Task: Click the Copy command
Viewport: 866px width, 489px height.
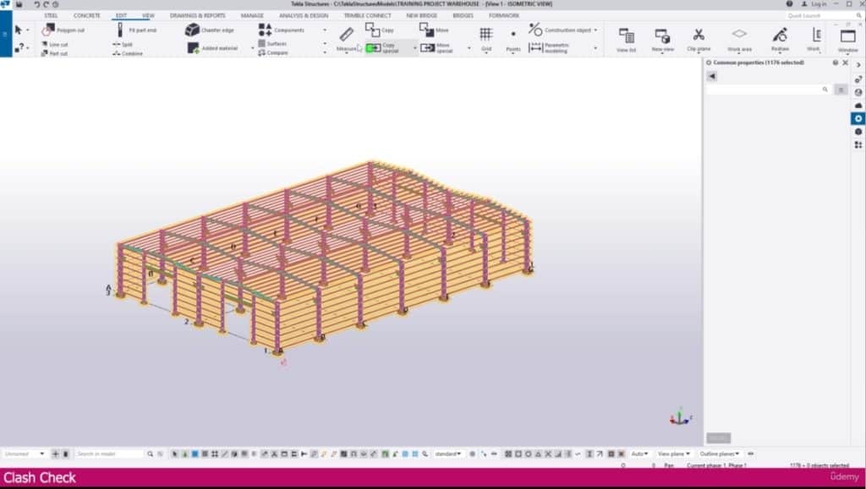Action: (380, 30)
